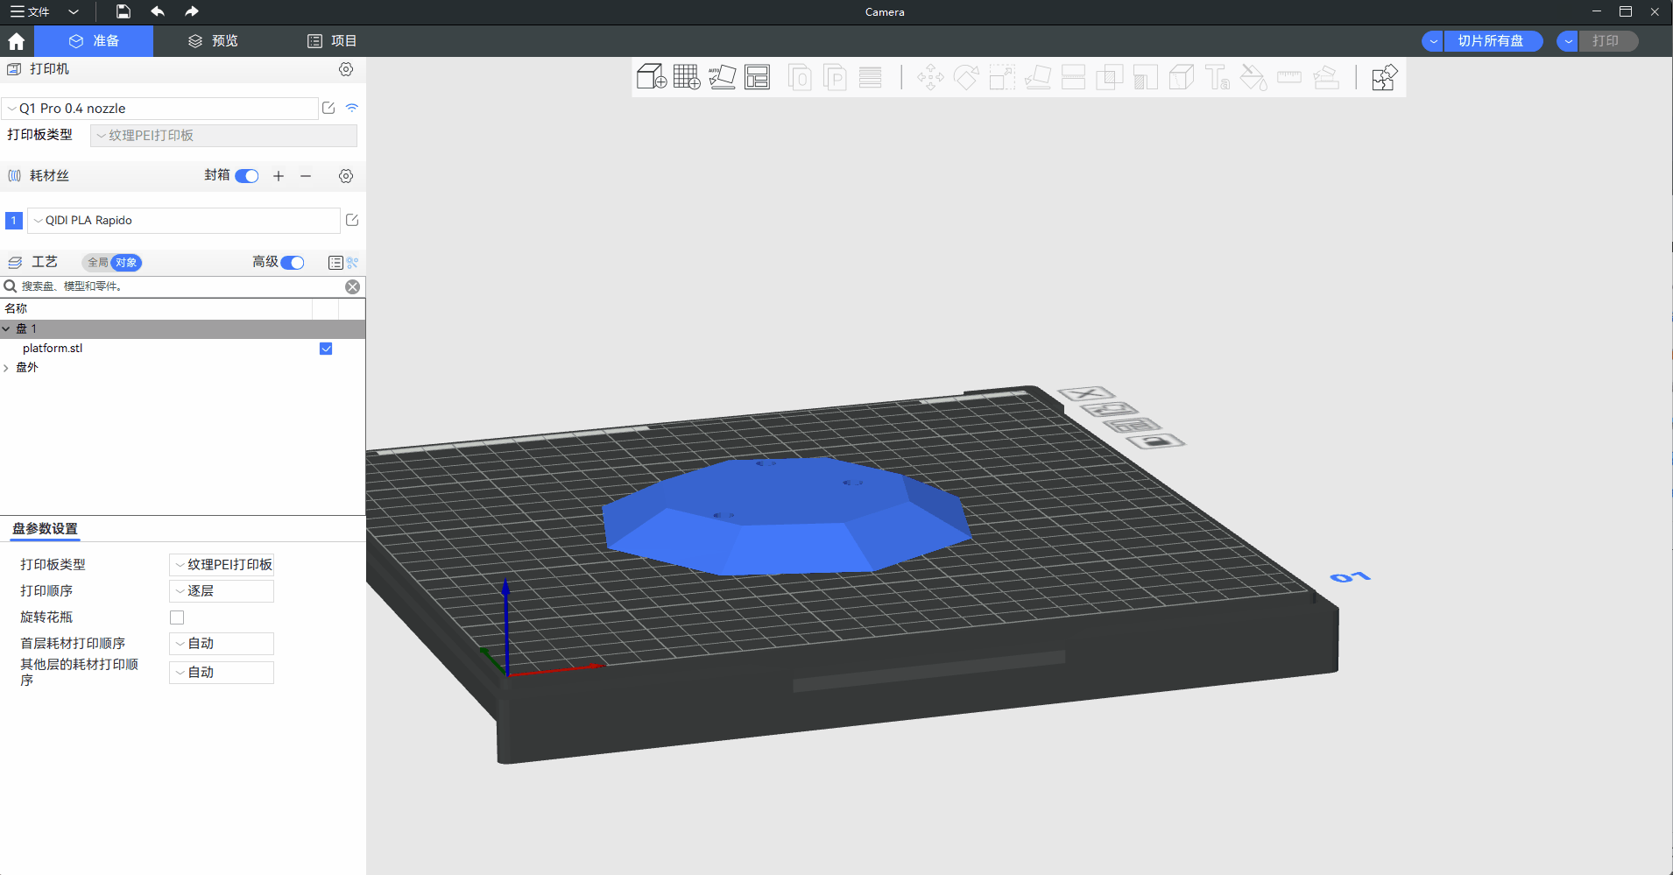The height and width of the screenshot is (875, 1673).
Task: Click the Arrange all objects icon
Action: click(757, 77)
